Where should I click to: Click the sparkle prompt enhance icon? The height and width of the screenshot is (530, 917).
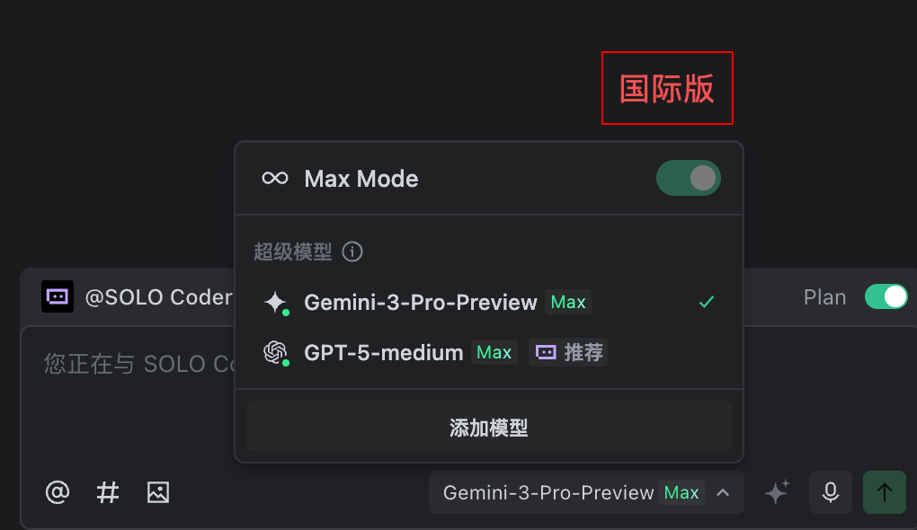click(778, 492)
